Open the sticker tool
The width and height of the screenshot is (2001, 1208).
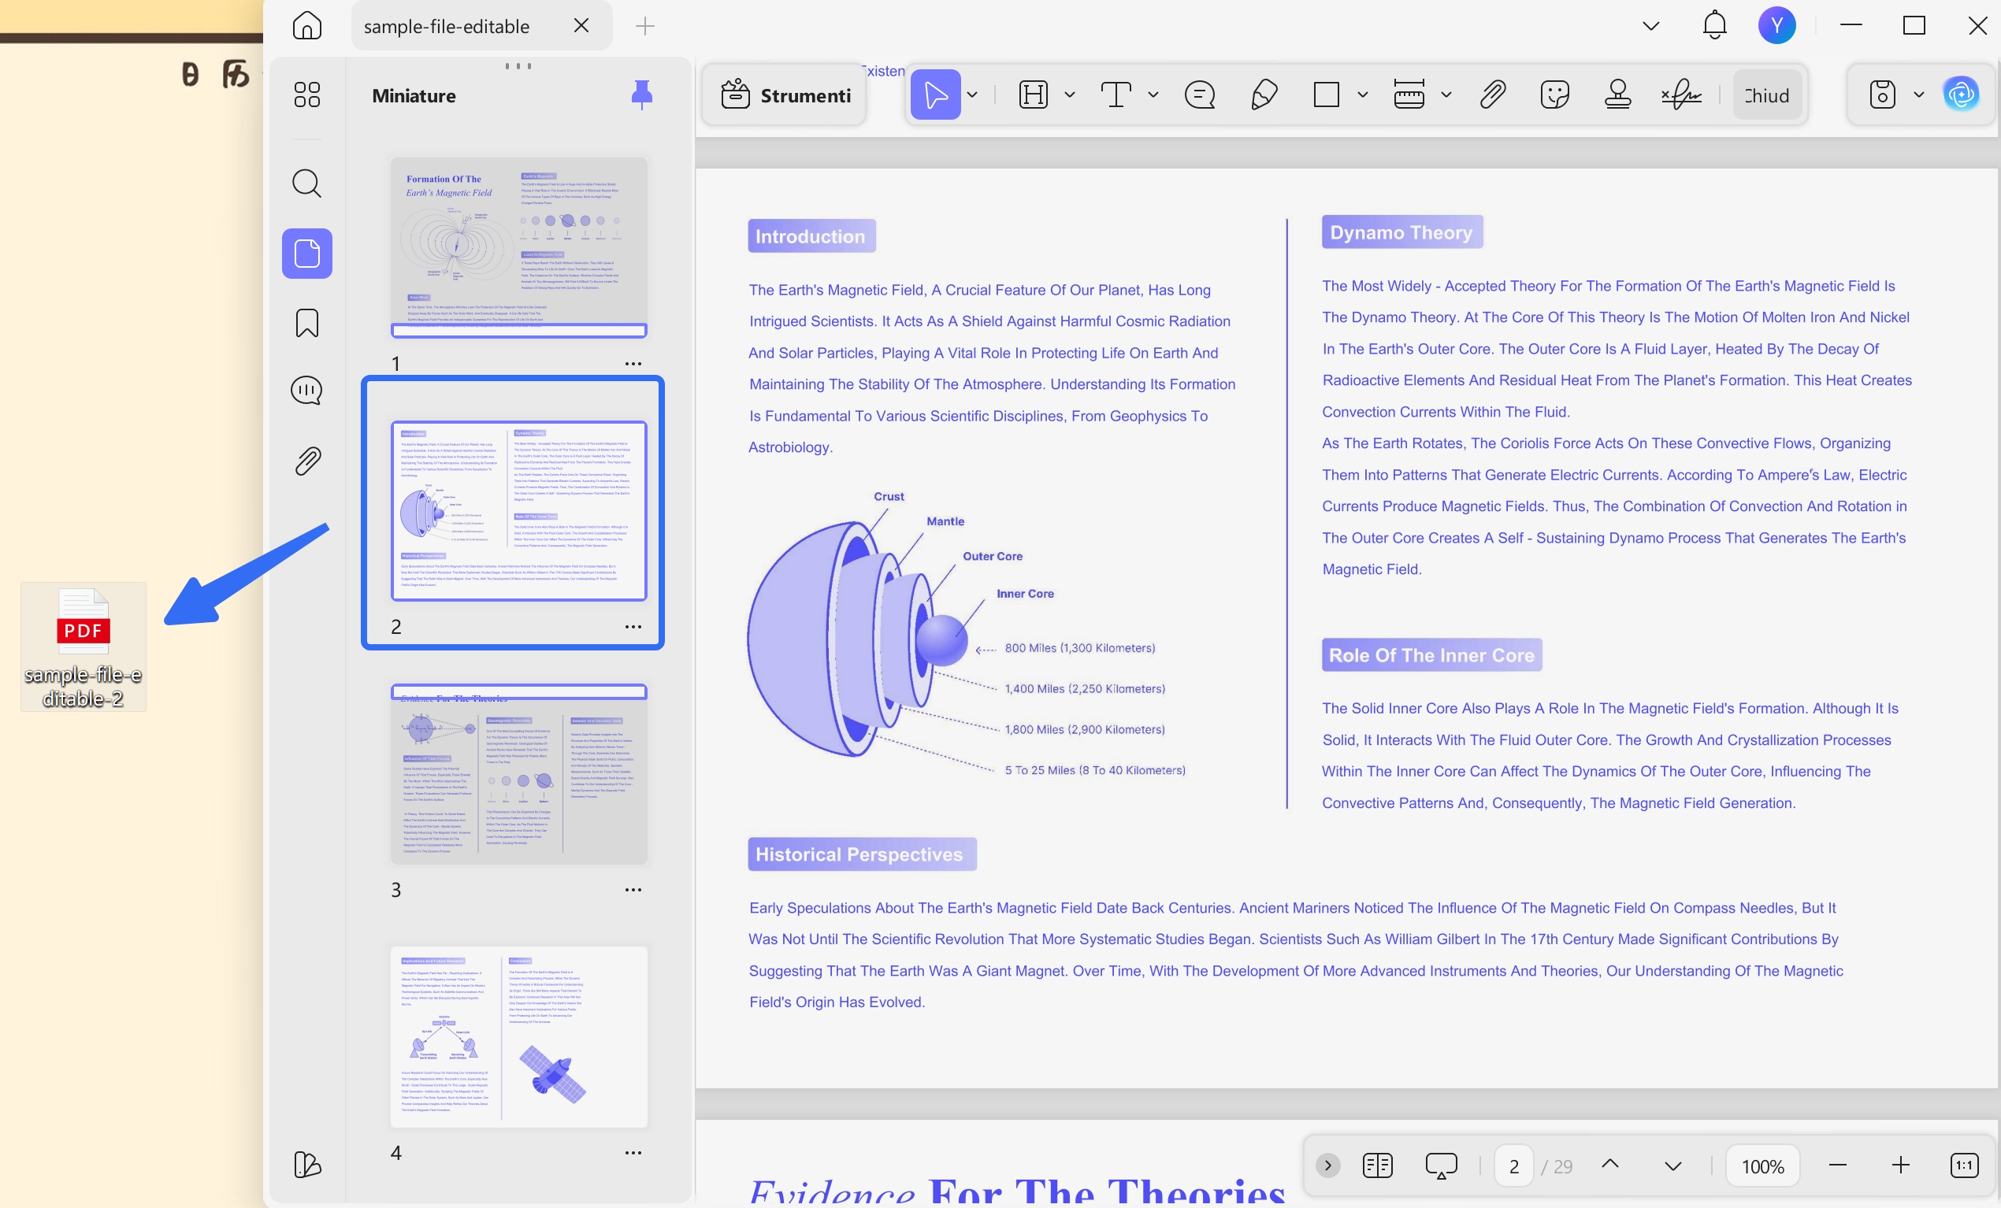[x=1554, y=95]
